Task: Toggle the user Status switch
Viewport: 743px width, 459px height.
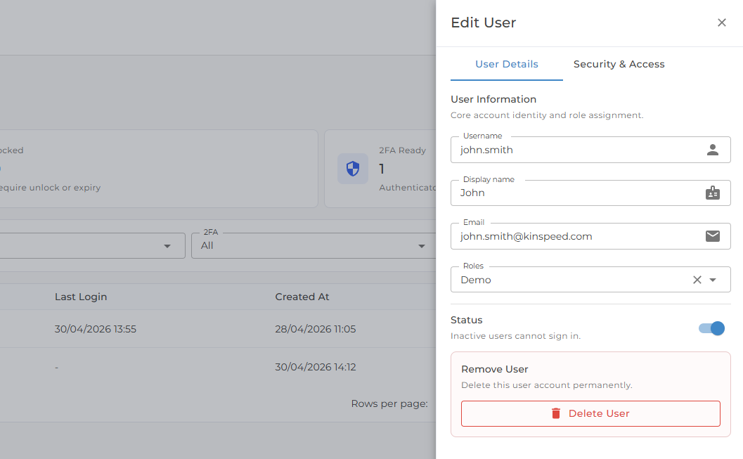Action: (712, 328)
